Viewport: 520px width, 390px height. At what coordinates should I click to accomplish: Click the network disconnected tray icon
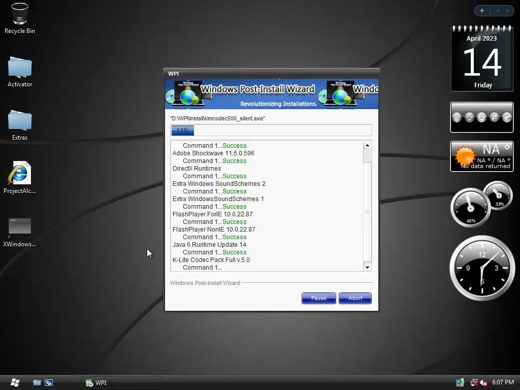(474, 383)
